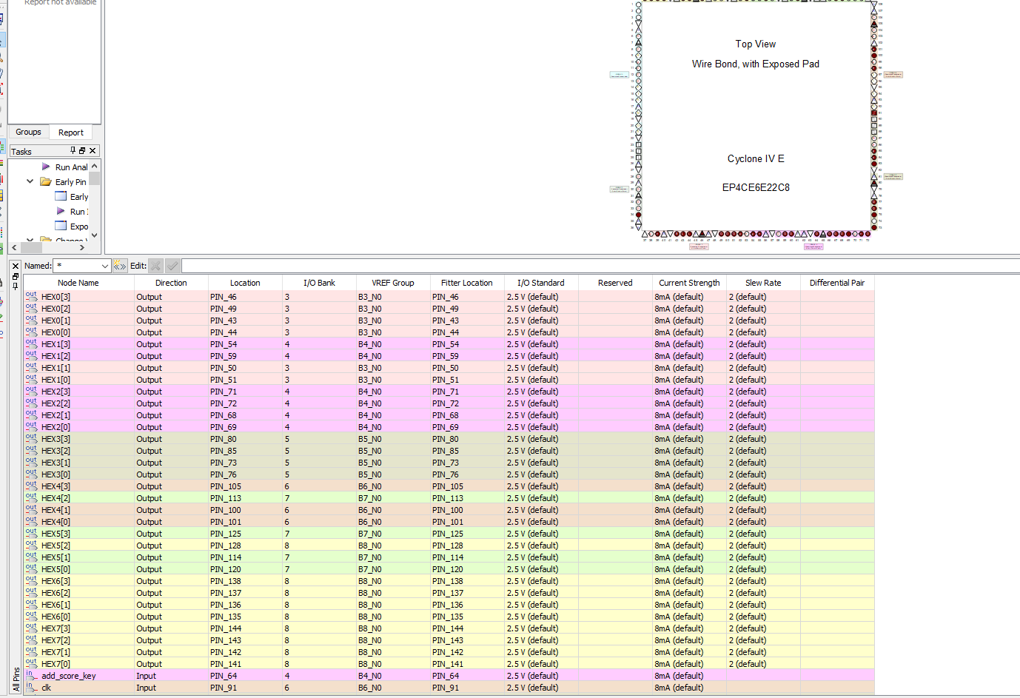Viewport: 1020px width, 698px height.
Task: Select the Run I task under Early Pin
Action: click(78, 211)
